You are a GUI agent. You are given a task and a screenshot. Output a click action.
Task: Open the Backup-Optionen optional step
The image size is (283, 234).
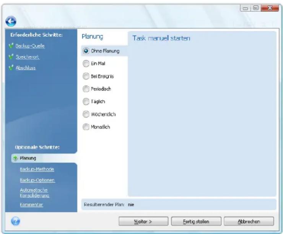pyautogui.click(x=37, y=180)
